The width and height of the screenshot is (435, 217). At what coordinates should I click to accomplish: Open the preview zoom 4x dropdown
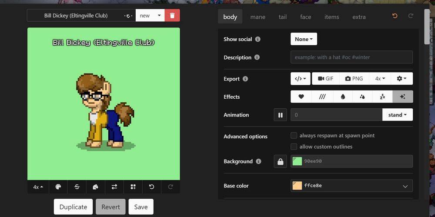38,187
